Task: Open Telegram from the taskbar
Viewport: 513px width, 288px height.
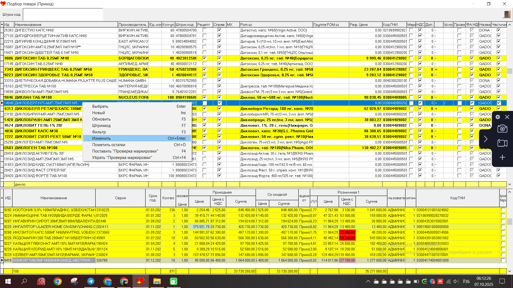Action: click(x=91, y=281)
